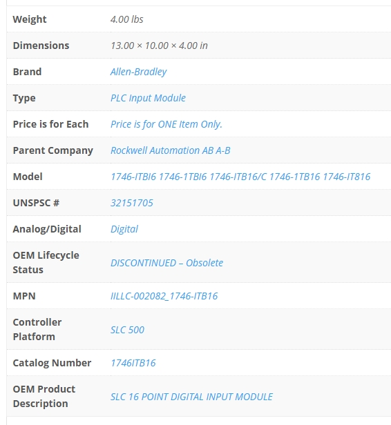Open DISCONTINUED – Obsolete status link
Viewport: 391px width, 425px height.
pyautogui.click(x=167, y=263)
